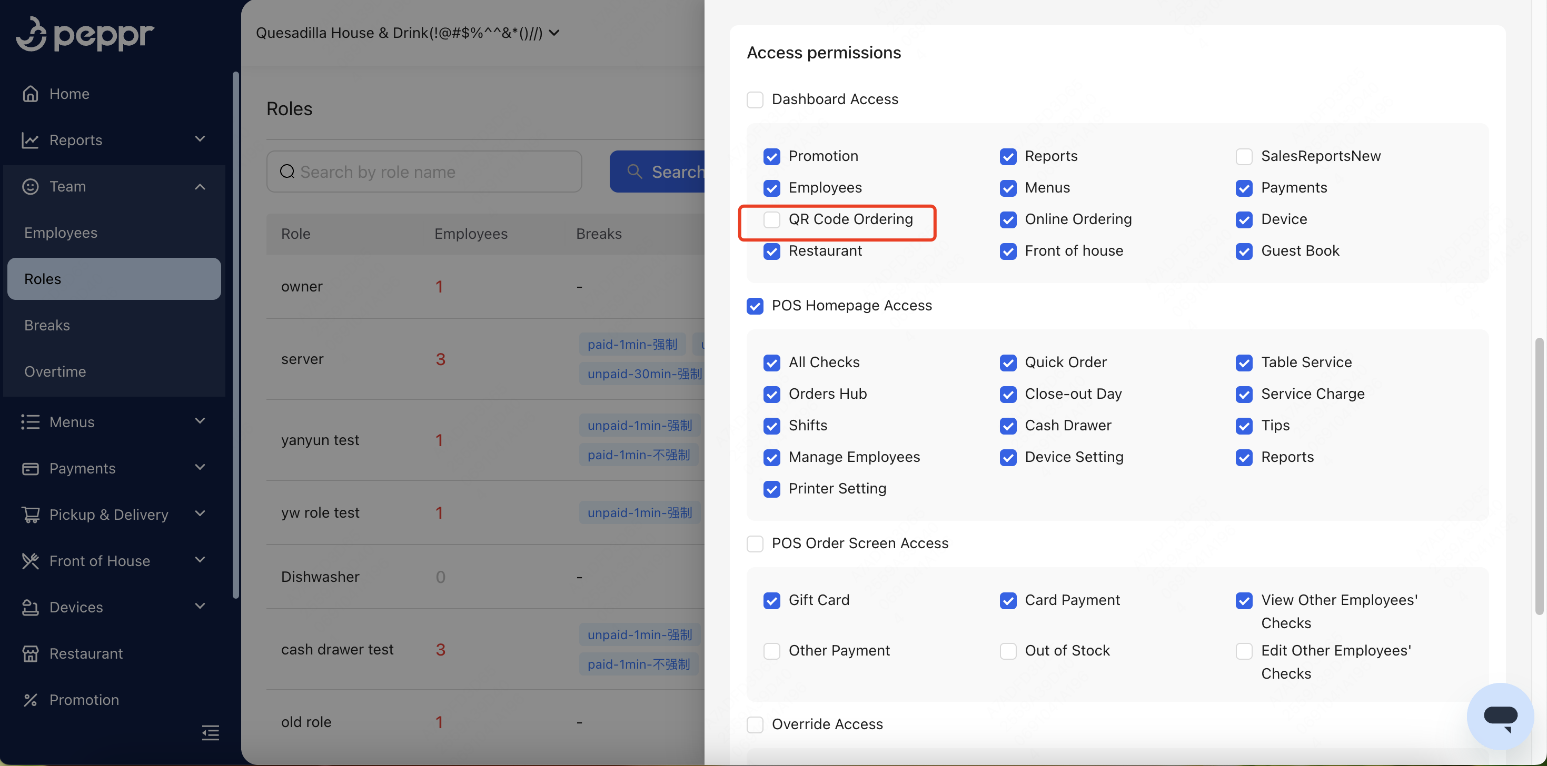
Task: Enable the QR Code Ordering checkbox
Action: (772, 219)
